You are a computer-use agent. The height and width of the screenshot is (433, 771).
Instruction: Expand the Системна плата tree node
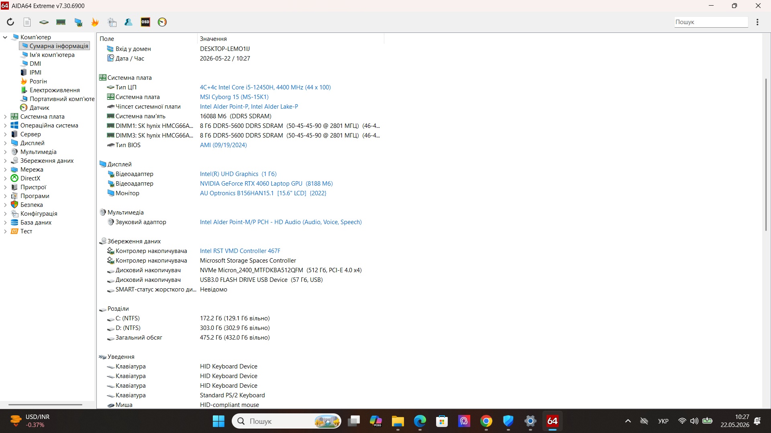click(5, 117)
